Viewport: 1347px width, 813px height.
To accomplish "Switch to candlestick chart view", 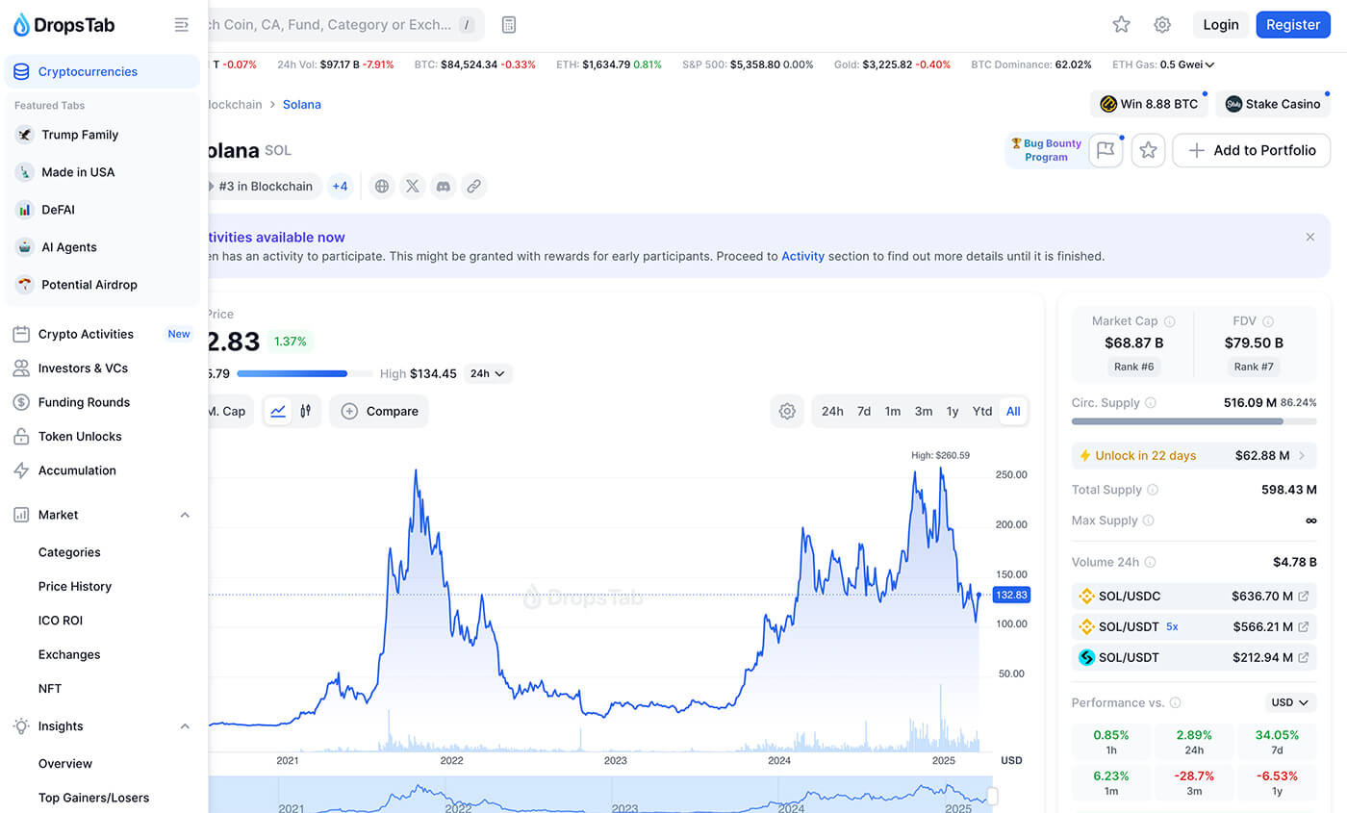I will (305, 411).
